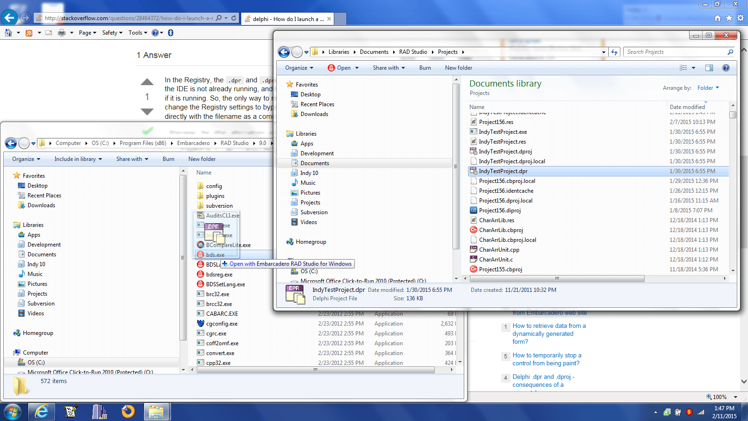Open the Organize dropdown in Projects window
Viewport: 748px width, 421px height.
(x=299, y=68)
